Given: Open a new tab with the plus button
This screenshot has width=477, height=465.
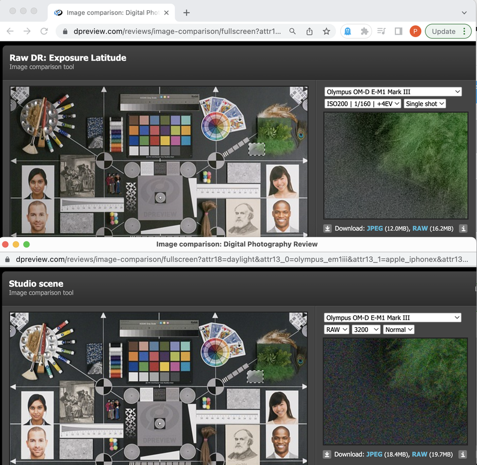Looking at the screenshot, I should point(187,13).
